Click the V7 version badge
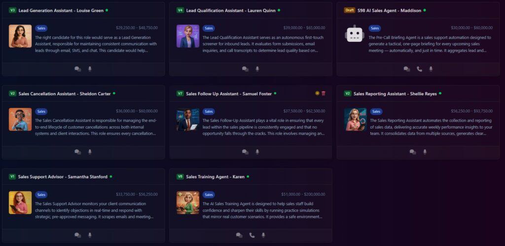Viewport: 505px width, 246px height. point(180,94)
